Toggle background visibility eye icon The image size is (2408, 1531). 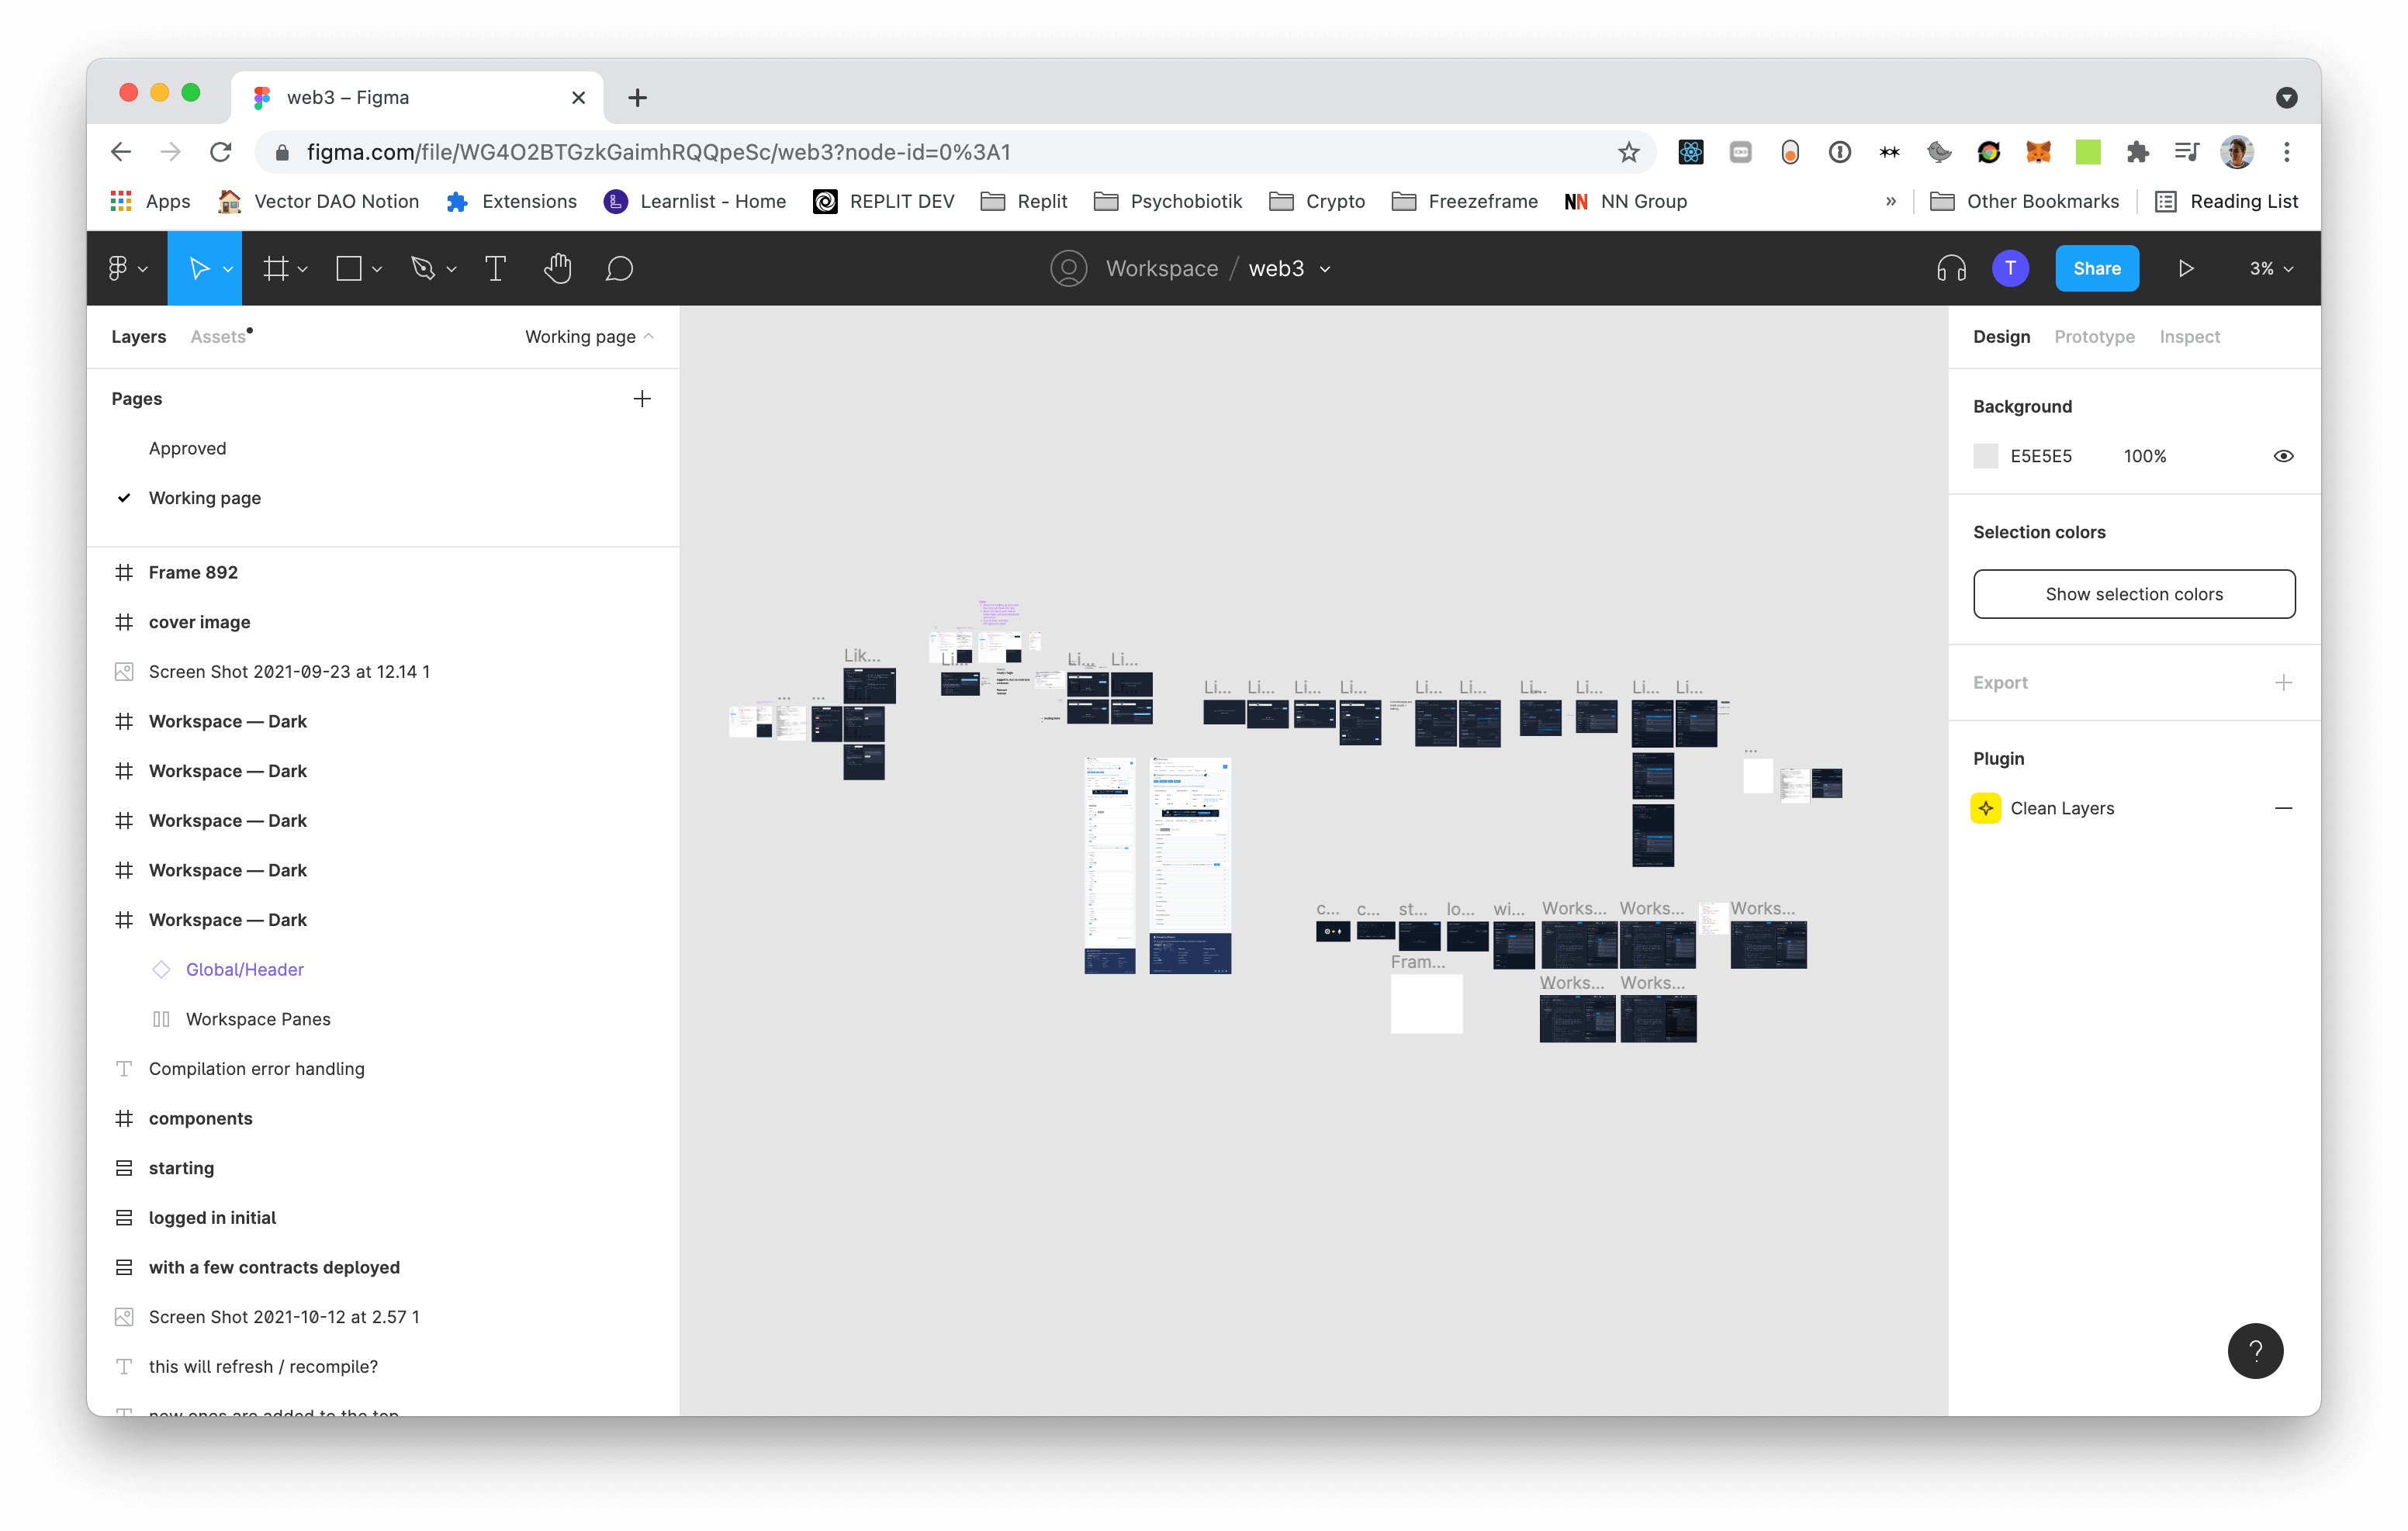2283,456
